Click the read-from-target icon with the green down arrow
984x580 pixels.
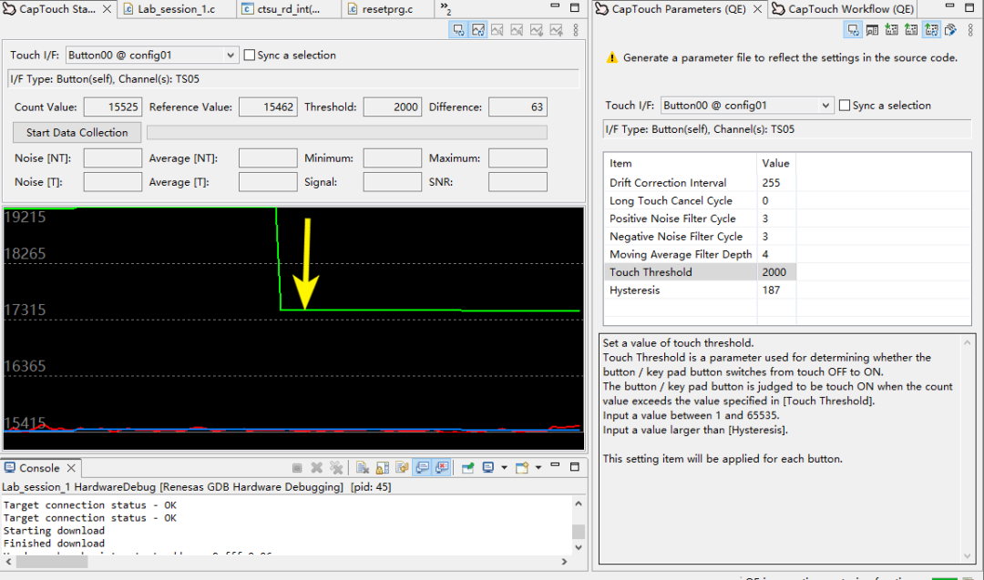pos(892,30)
